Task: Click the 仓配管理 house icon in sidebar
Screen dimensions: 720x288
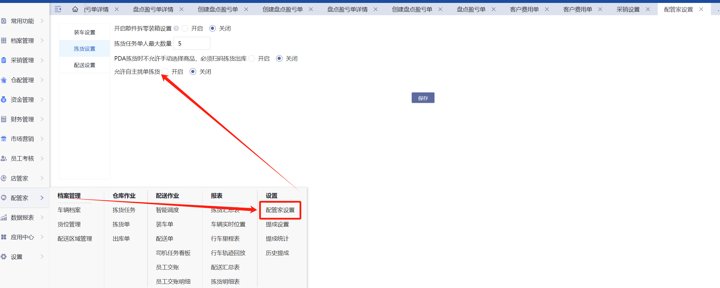Action: [4, 80]
